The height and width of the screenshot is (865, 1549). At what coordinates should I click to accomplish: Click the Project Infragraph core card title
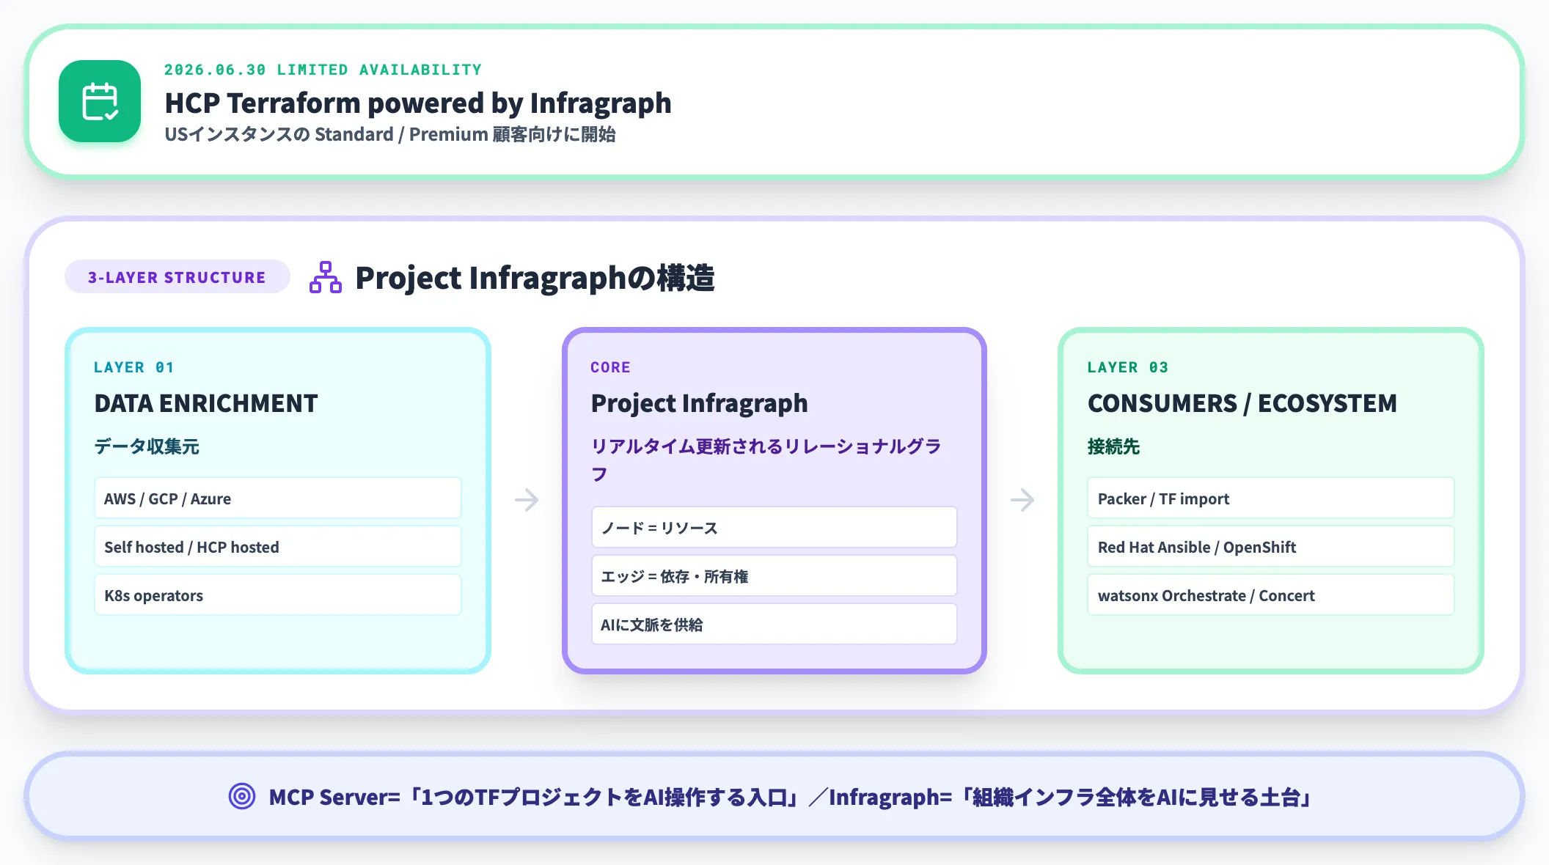[700, 403]
